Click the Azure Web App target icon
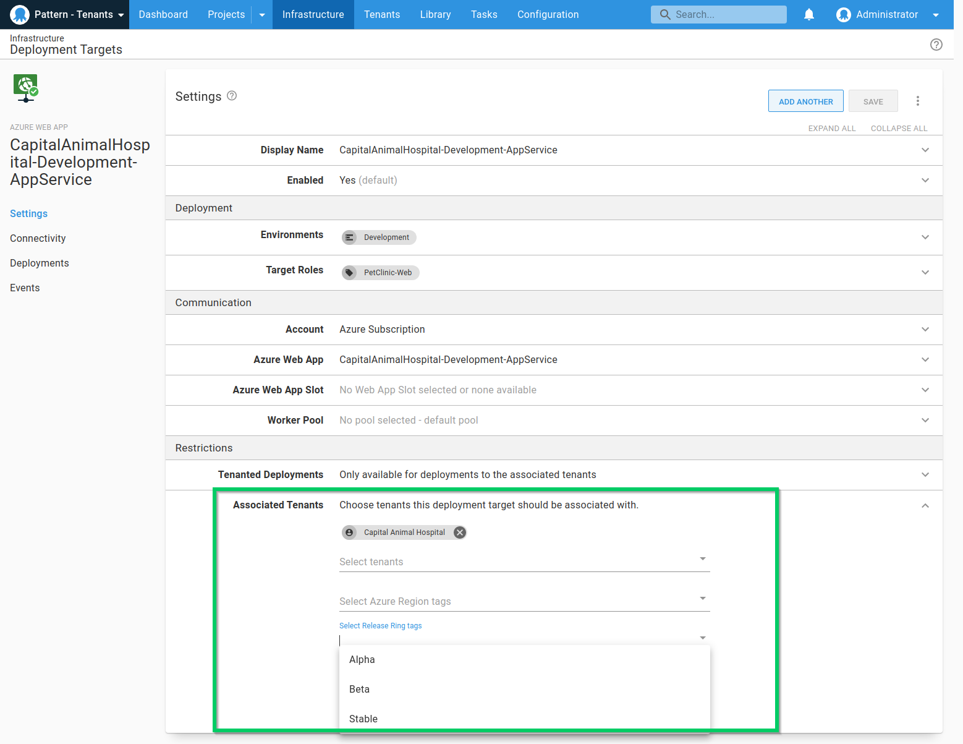The image size is (963, 744). point(25,88)
